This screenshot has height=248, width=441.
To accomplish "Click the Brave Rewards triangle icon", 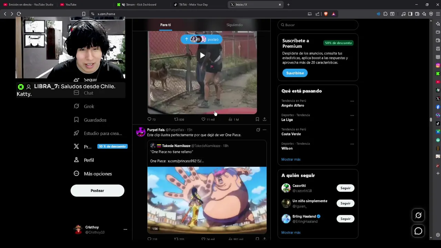I will point(334,14).
